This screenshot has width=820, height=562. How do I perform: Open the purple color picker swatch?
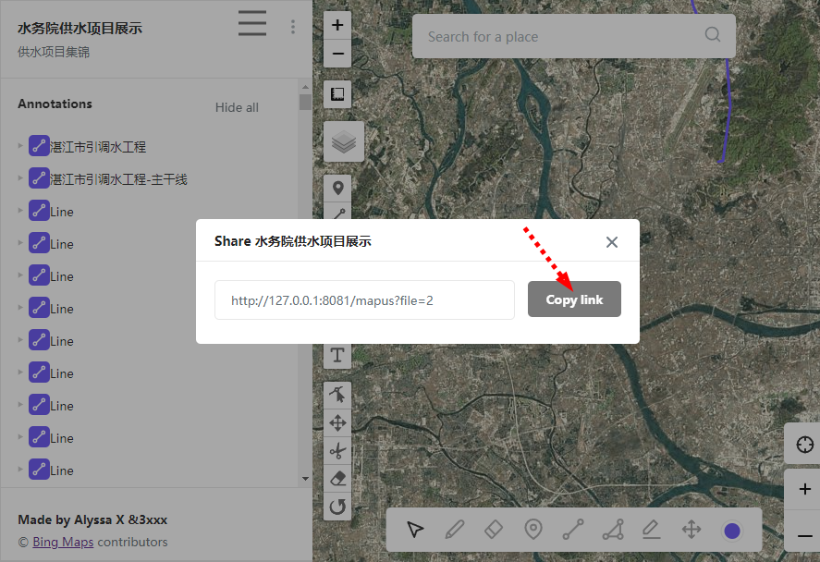click(x=732, y=531)
